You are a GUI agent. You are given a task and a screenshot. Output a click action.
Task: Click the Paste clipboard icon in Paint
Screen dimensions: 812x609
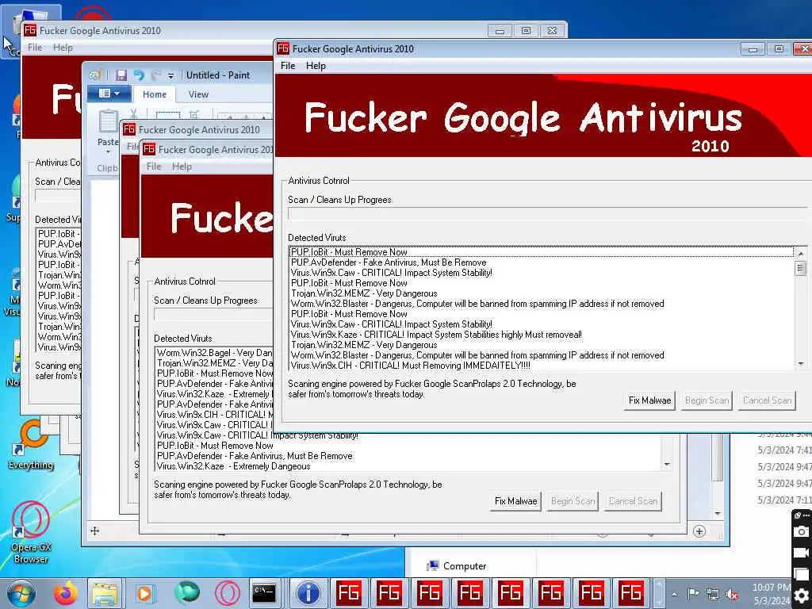point(108,121)
